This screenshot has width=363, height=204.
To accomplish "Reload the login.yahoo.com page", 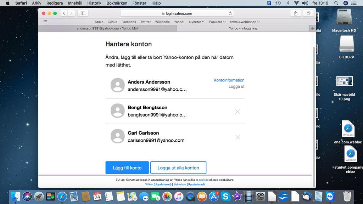I will 230,13.
